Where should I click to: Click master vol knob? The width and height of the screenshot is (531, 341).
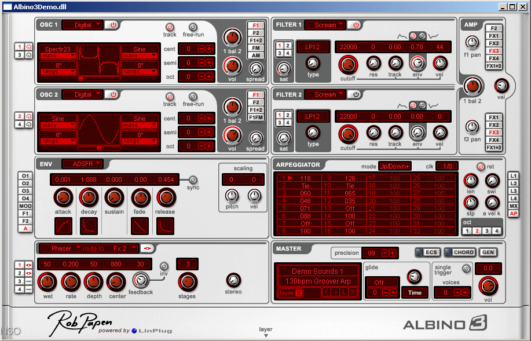[488, 286]
